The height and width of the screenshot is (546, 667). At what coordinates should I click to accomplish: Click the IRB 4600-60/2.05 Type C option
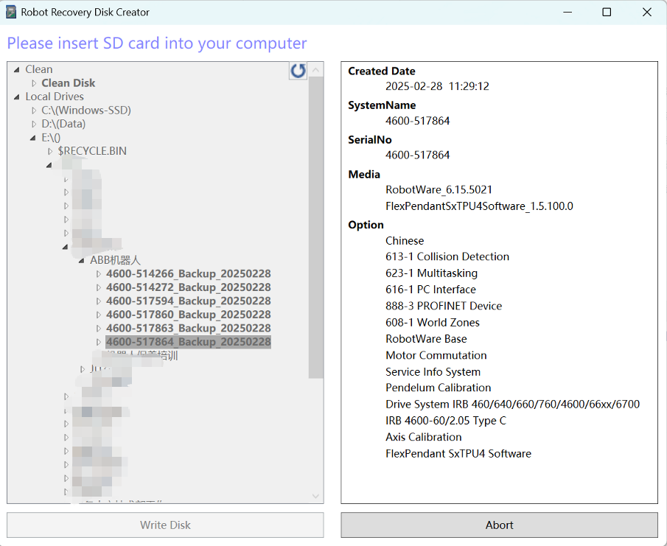point(446,421)
